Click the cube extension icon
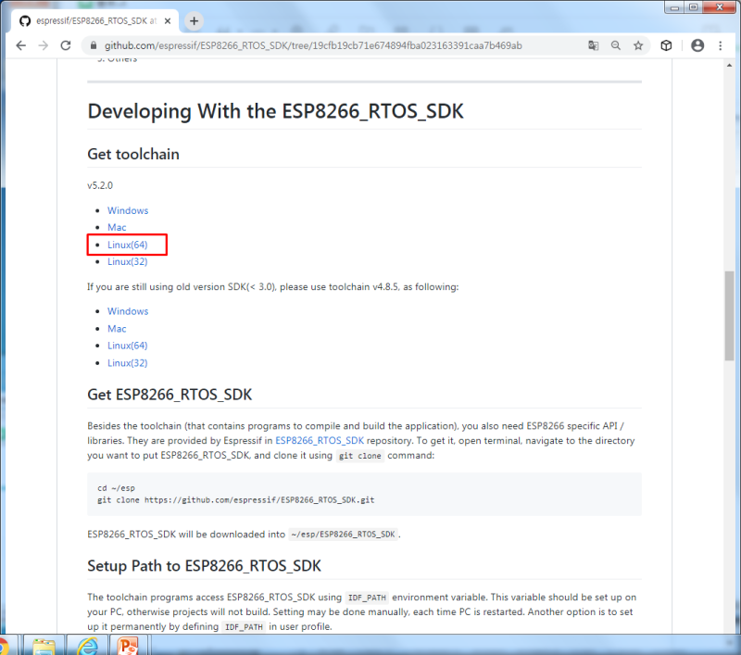The image size is (741, 655). (666, 45)
